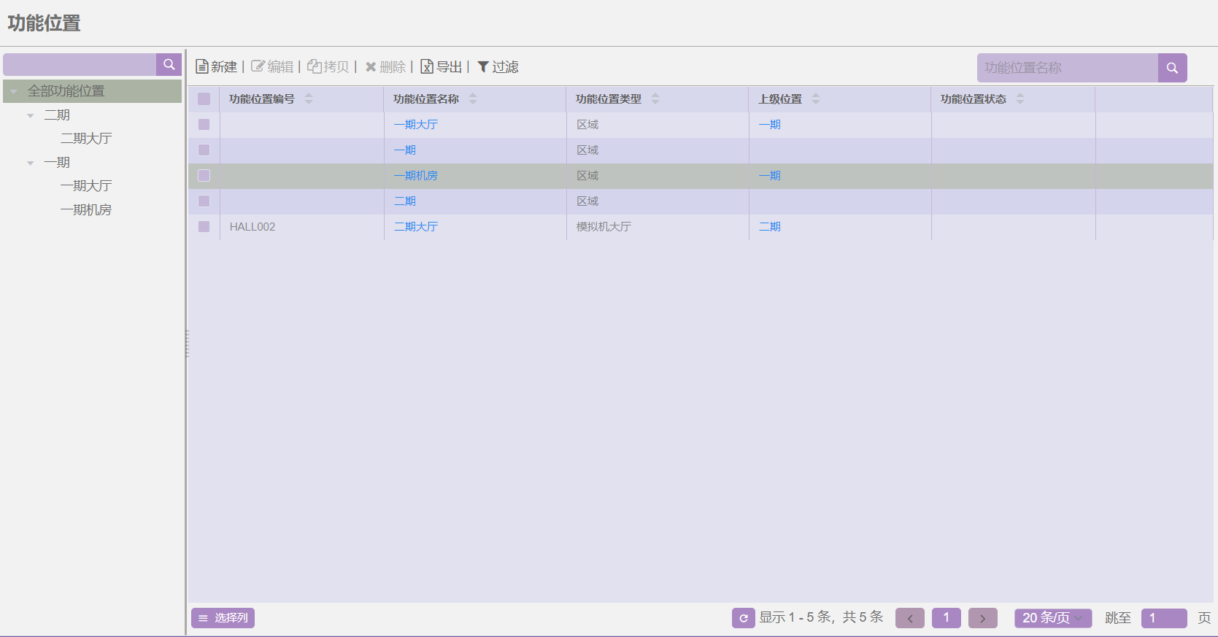The width and height of the screenshot is (1218, 637).
Task: Click the 删除 delete X icon
Action: (x=371, y=67)
